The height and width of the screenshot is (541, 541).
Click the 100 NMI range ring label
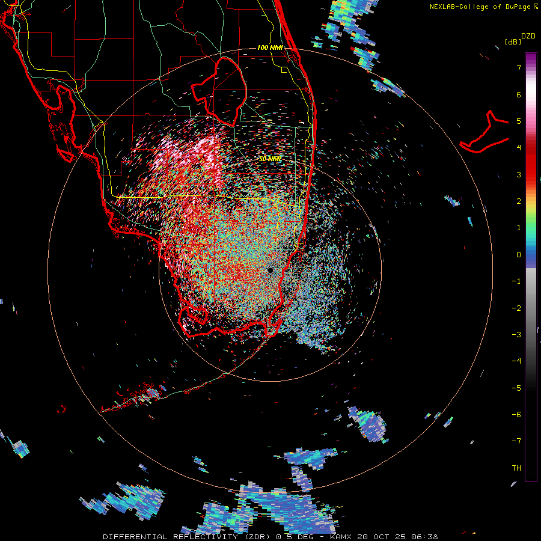click(270, 47)
